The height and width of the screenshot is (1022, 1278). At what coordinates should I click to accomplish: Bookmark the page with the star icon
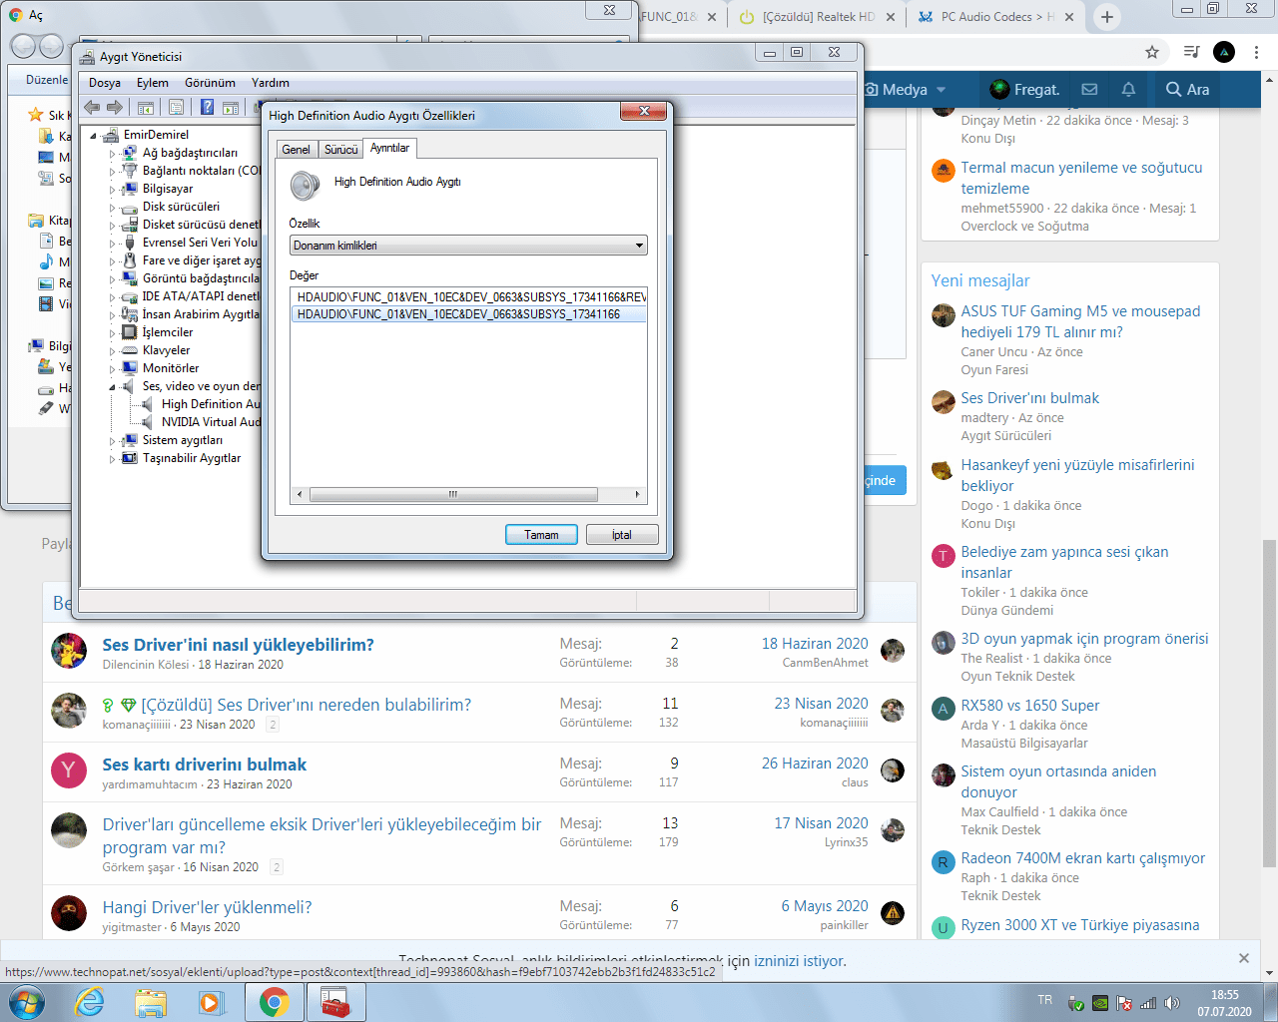point(1152,51)
